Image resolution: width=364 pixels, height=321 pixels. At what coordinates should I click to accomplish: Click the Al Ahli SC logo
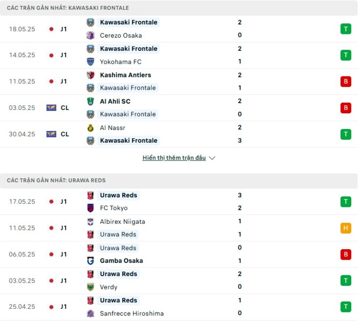click(x=90, y=101)
